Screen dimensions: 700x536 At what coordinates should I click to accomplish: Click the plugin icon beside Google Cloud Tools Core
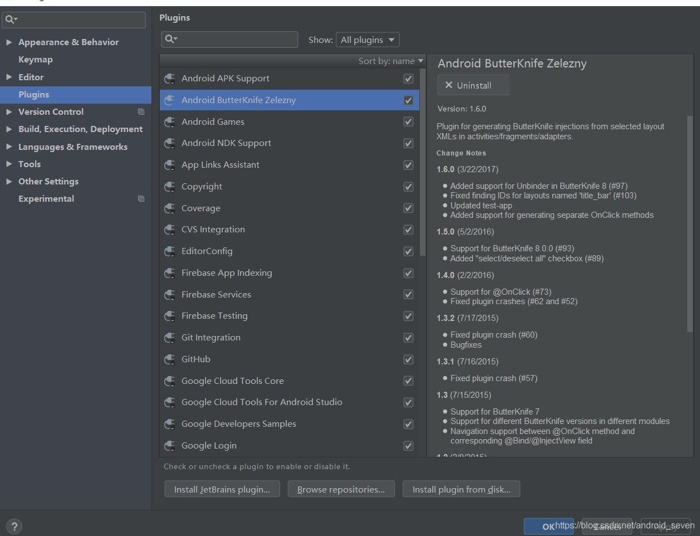pos(170,381)
